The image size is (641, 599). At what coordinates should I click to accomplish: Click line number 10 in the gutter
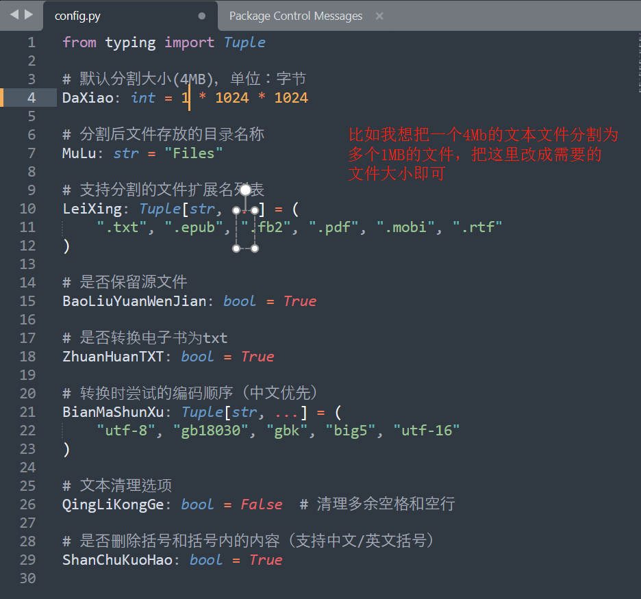coord(28,209)
